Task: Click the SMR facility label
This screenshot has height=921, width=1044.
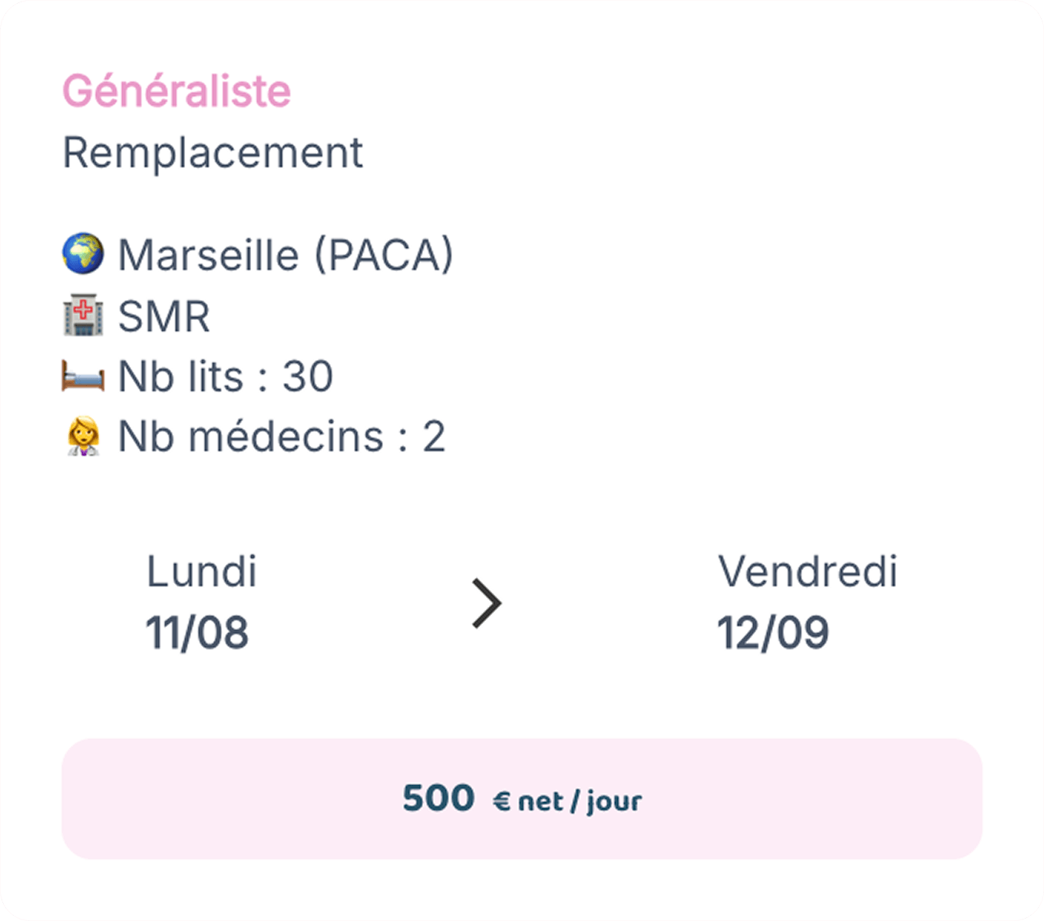Action: (x=164, y=316)
